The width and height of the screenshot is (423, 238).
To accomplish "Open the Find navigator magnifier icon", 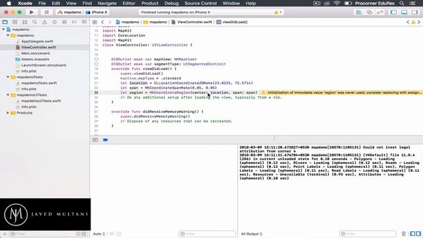I will [x=34, y=22].
